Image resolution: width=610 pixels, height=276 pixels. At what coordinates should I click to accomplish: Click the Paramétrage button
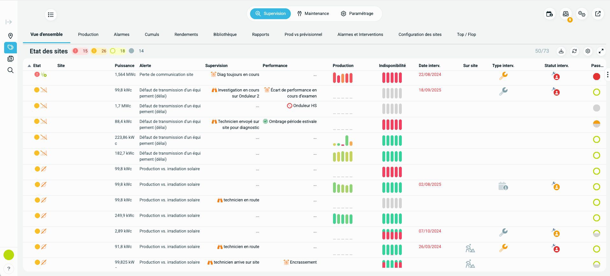pos(357,14)
